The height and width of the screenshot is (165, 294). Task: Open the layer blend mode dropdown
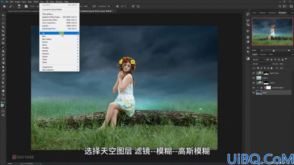(x=261, y=64)
